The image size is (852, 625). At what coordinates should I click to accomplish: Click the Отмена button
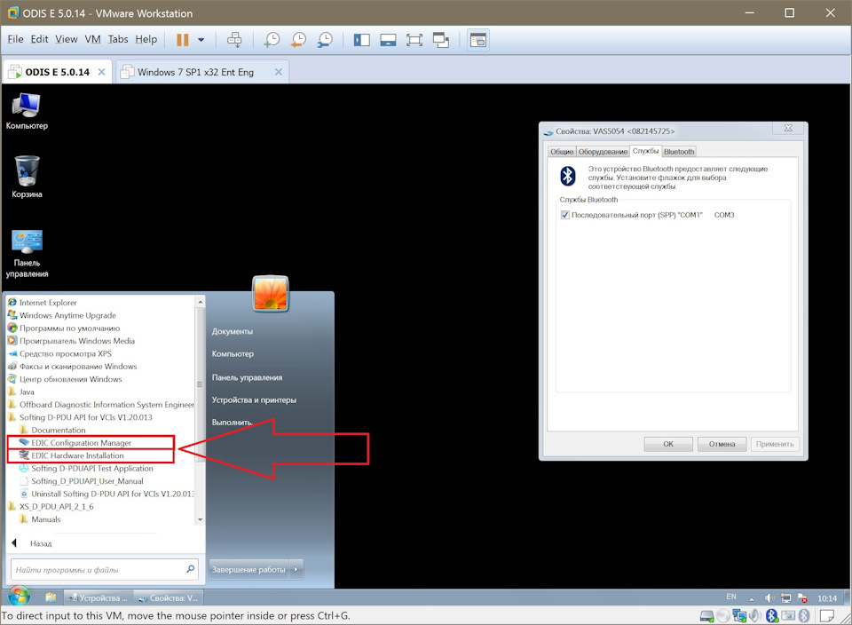722,444
